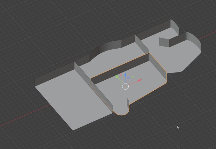Click the faint red plane handle of the gizmo
216x149 pixels.
121,75
